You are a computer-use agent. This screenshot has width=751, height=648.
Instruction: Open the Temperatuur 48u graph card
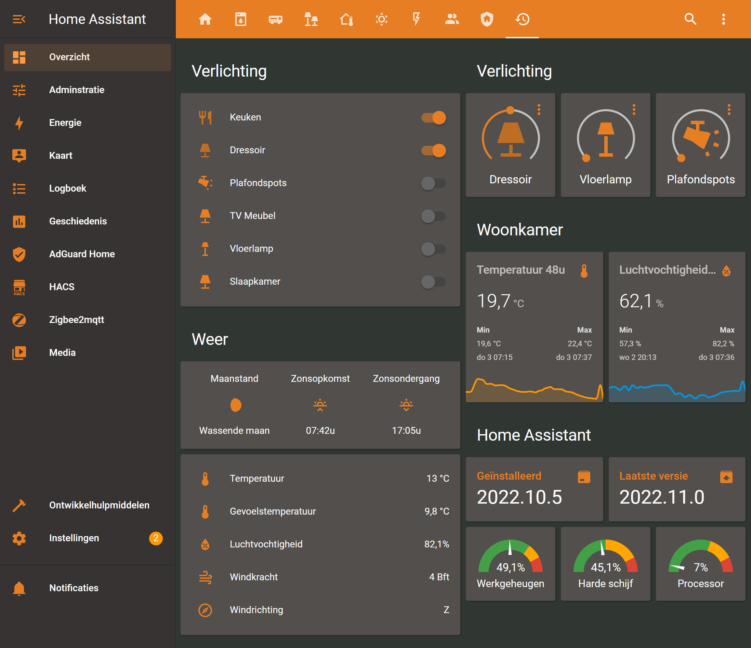point(534,326)
